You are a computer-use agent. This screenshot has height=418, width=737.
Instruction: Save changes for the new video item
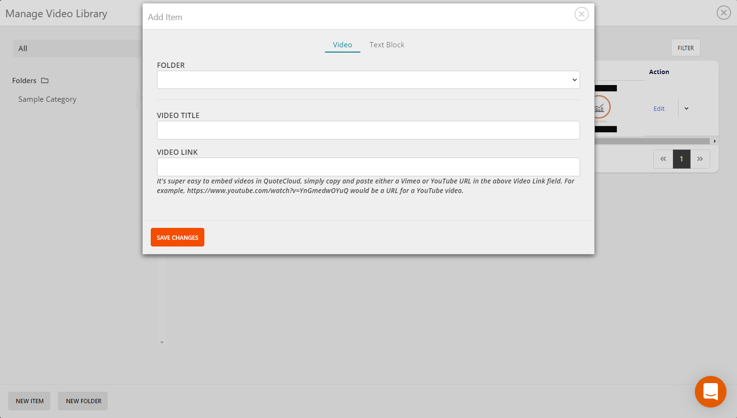tap(177, 237)
